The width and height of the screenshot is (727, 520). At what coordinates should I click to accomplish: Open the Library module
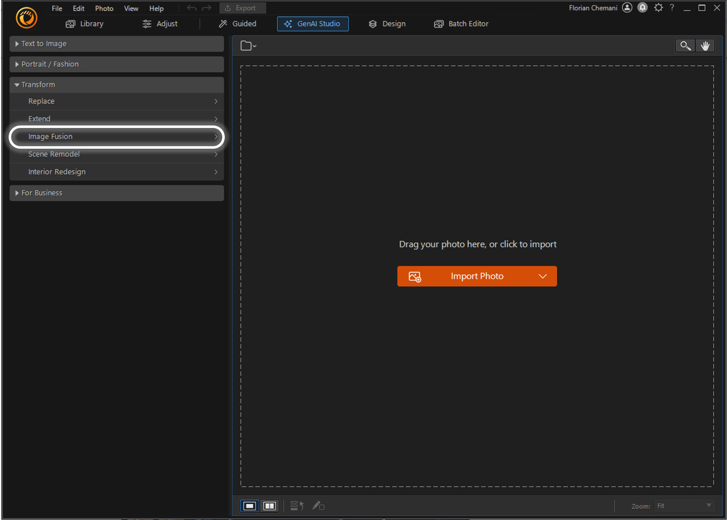click(84, 23)
